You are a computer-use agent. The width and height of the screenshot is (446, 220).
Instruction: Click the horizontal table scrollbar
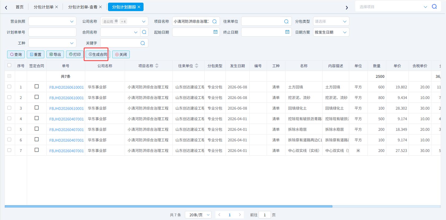pyautogui.click(x=168, y=206)
